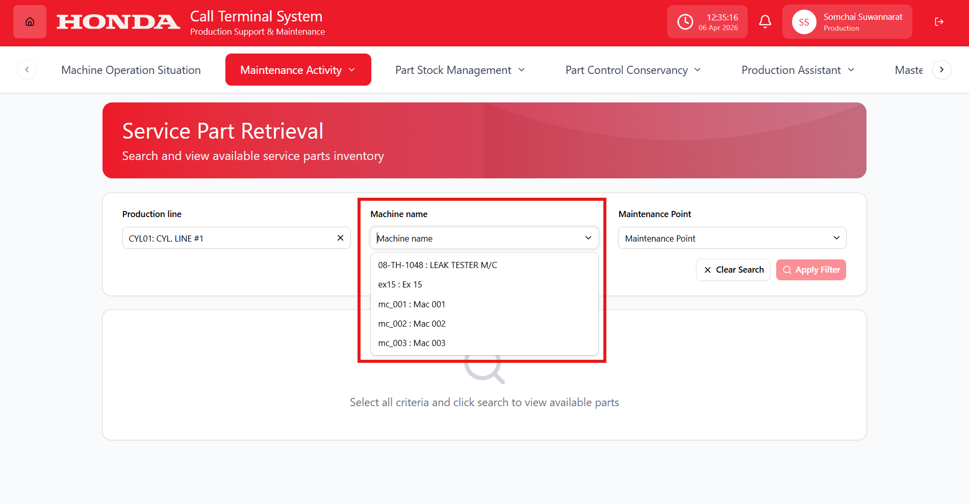The image size is (969, 504).
Task: Open the Part Control Conservancy menu
Action: pos(633,70)
